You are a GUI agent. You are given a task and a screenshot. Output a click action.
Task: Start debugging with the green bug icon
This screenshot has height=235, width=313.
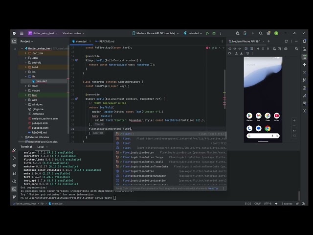point(214,33)
